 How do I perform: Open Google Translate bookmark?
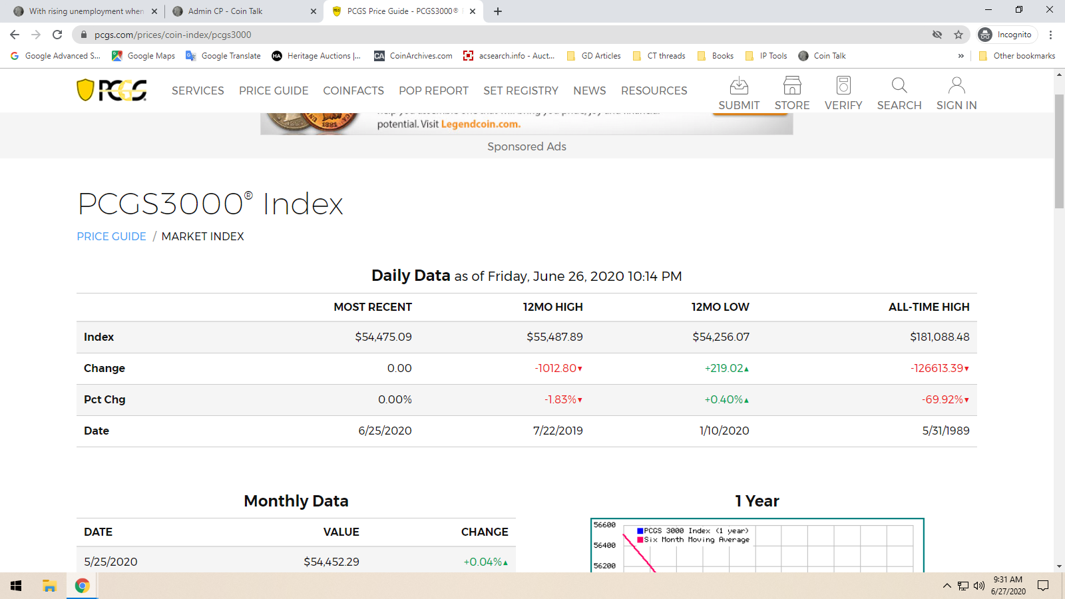[x=223, y=56]
